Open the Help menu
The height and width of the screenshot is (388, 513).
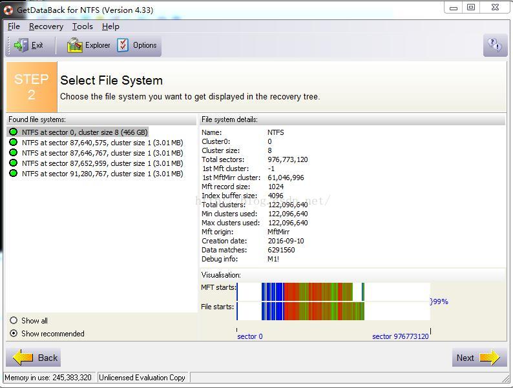coord(110,26)
